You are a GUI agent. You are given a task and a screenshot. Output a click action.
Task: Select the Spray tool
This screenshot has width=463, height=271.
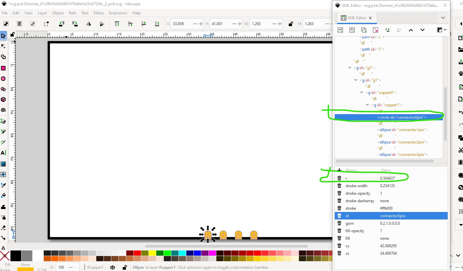(x=3, y=217)
